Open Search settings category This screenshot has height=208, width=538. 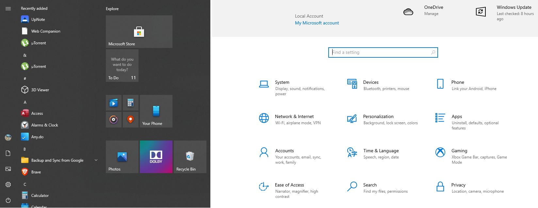click(x=378, y=188)
